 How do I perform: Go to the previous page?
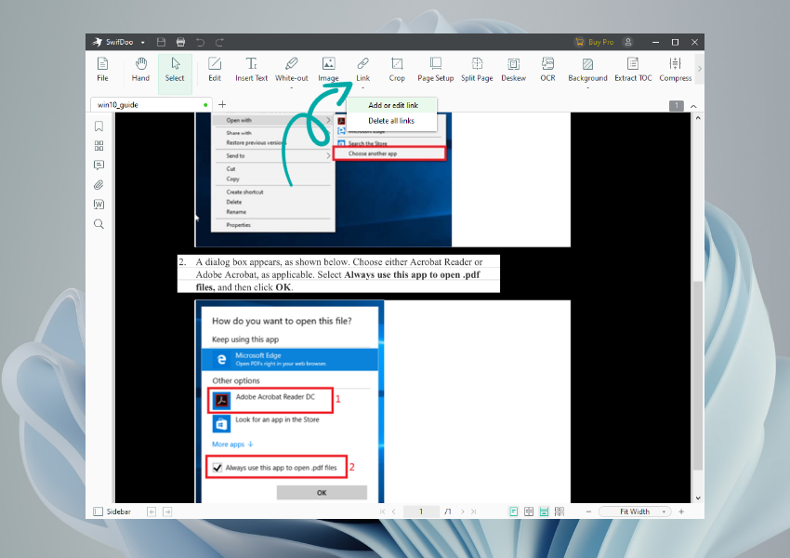pyautogui.click(x=394, y=511)
